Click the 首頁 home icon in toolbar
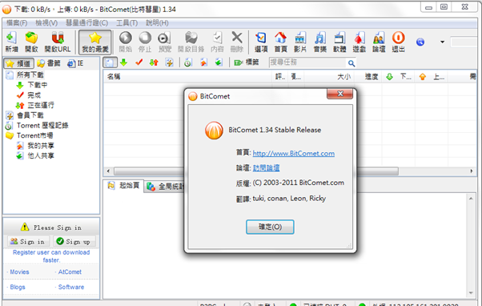Viewport: 482px width, 306px height. coord(280,42)
